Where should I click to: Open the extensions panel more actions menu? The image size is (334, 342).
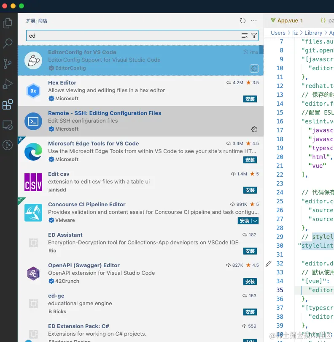pyautogui.click(x=254, y=21)
